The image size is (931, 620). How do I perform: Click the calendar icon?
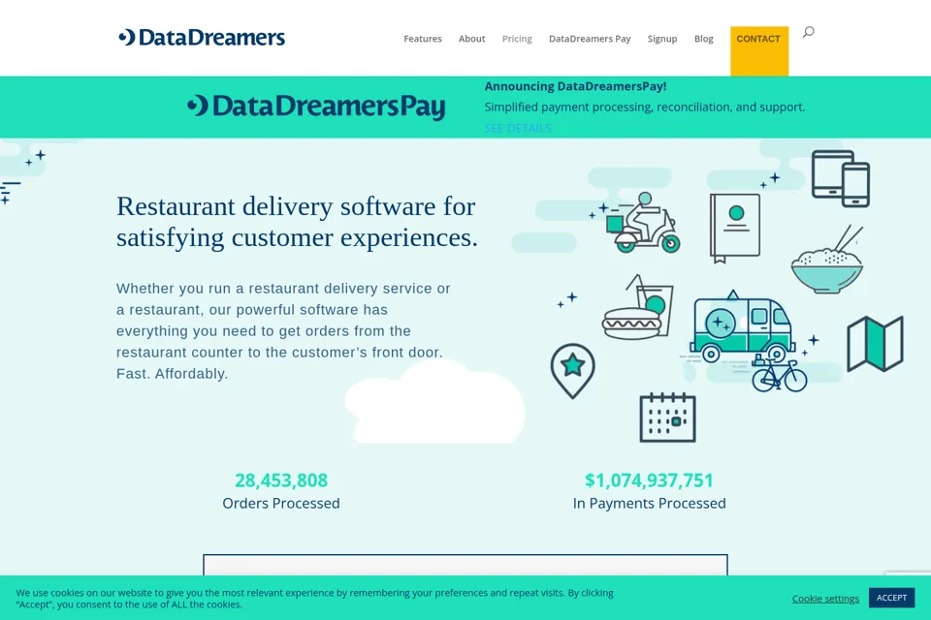click(667, 418)
